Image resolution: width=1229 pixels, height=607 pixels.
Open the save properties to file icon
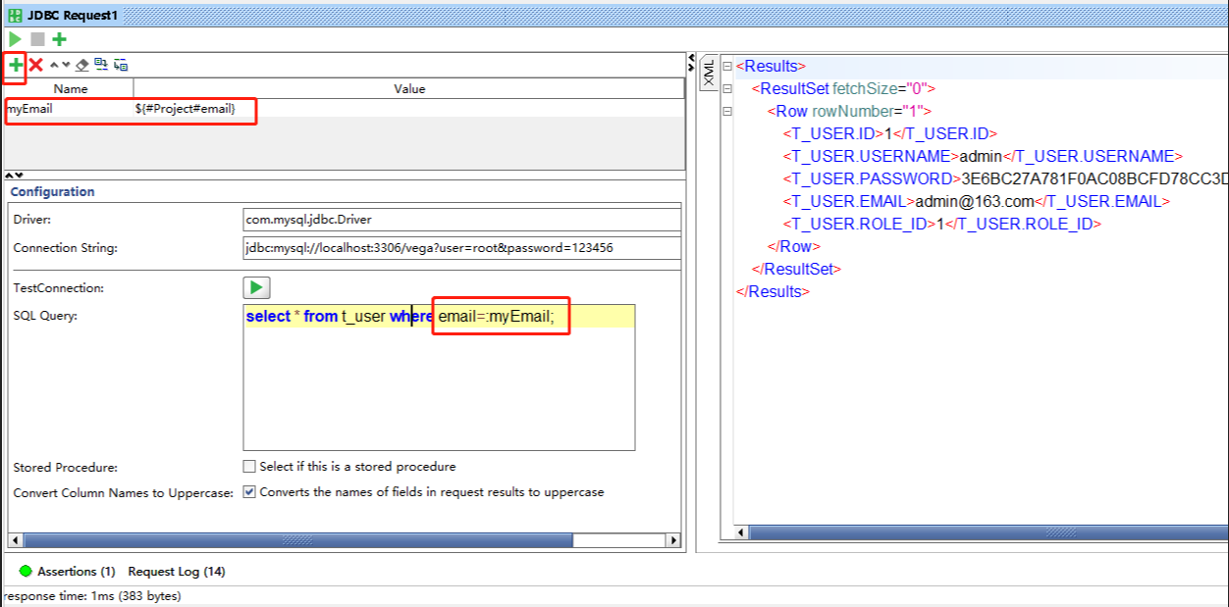[121, 65]
